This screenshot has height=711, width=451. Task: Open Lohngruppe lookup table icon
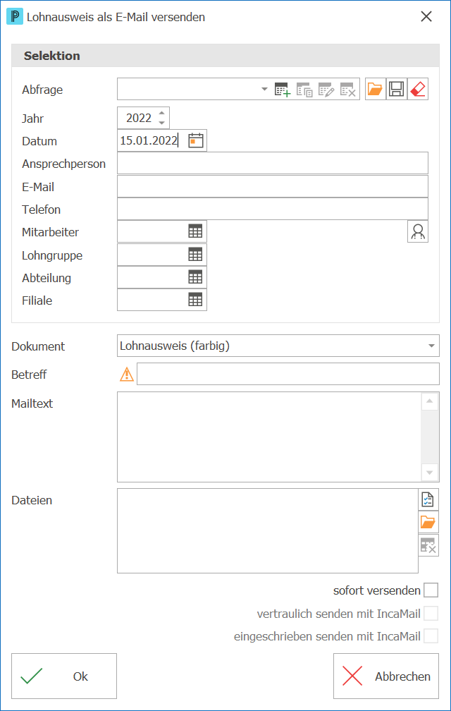point(195,255)
